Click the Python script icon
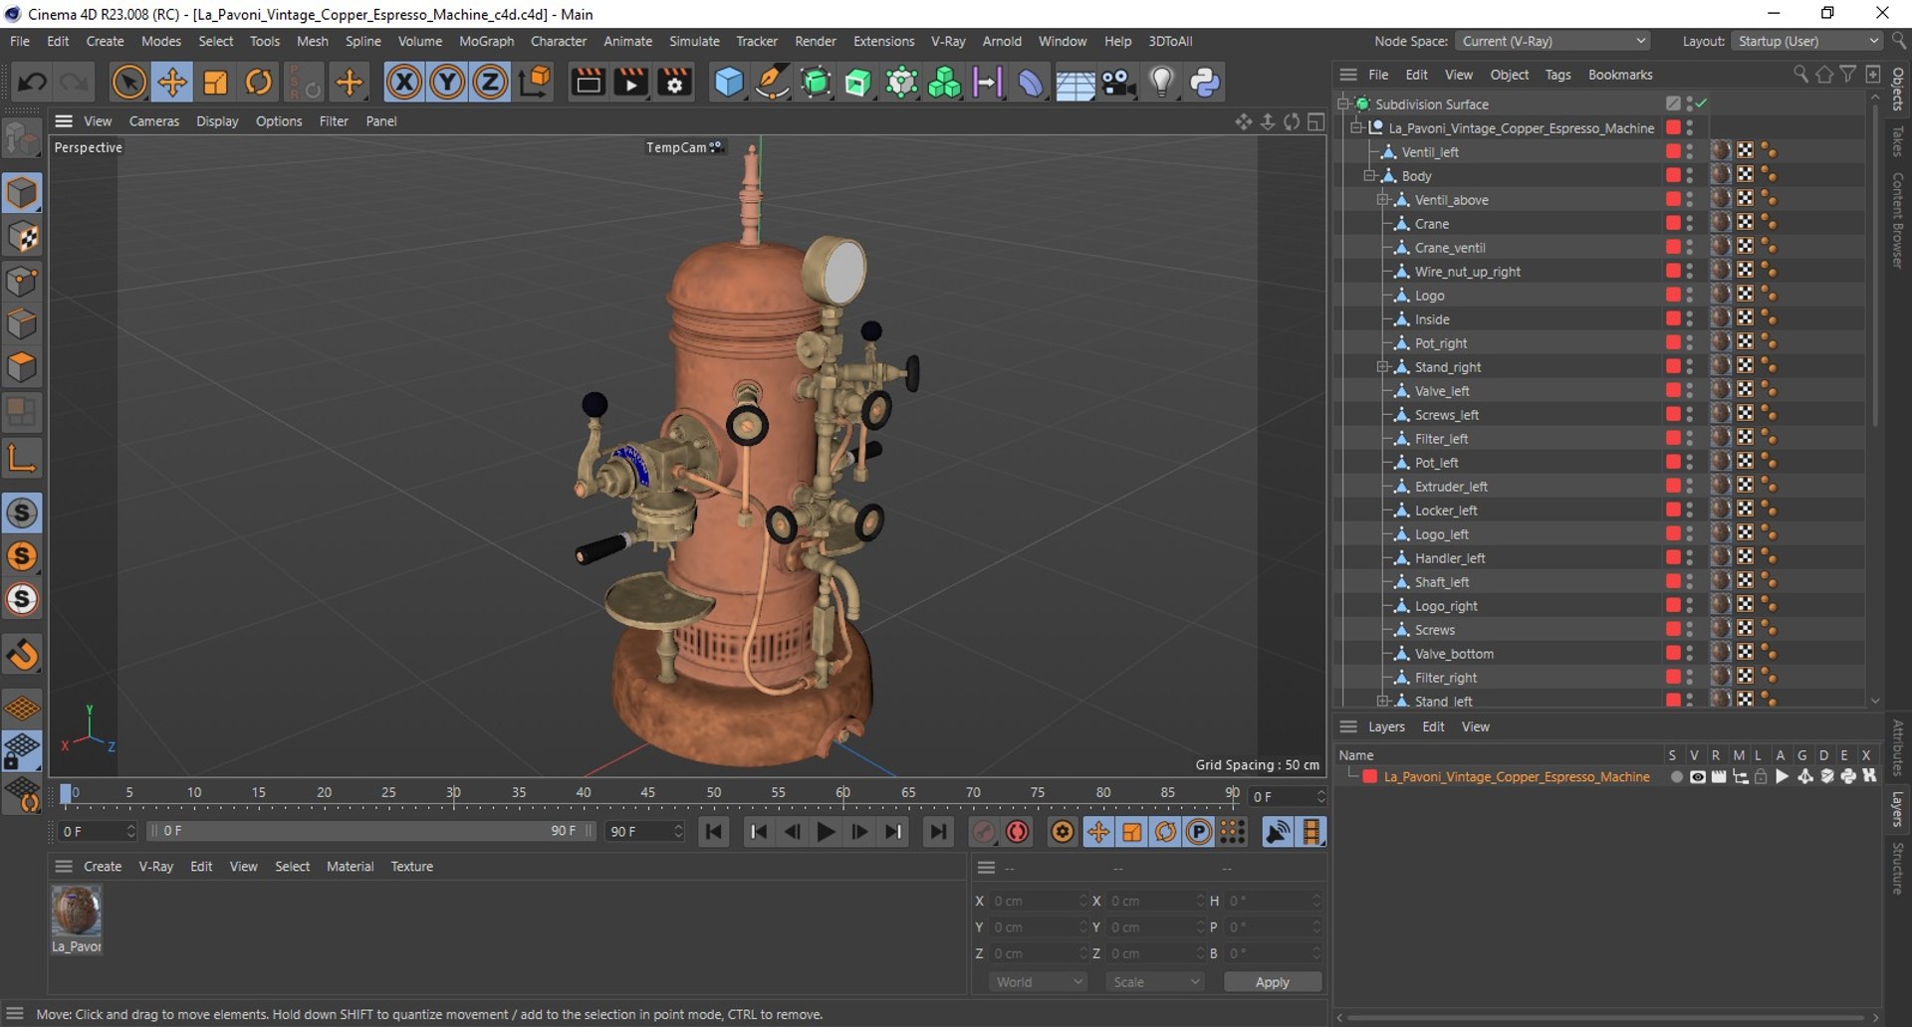 click(x=1205, y=82)
